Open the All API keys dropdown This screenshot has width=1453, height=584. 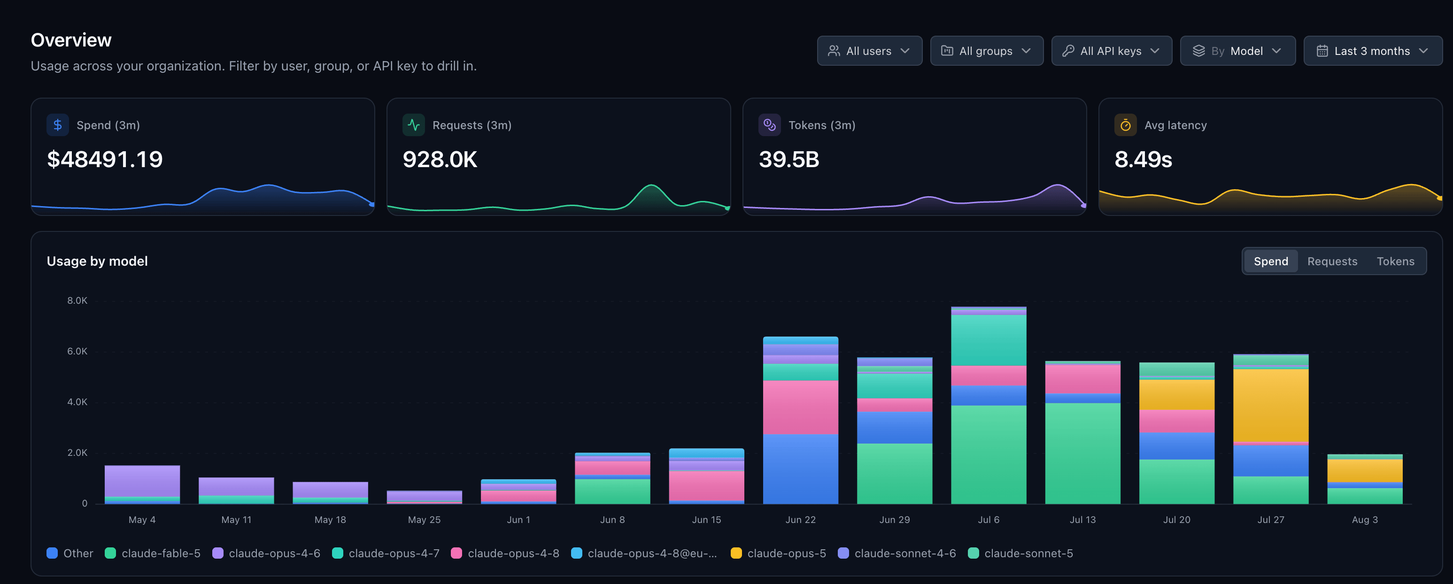1111,51
